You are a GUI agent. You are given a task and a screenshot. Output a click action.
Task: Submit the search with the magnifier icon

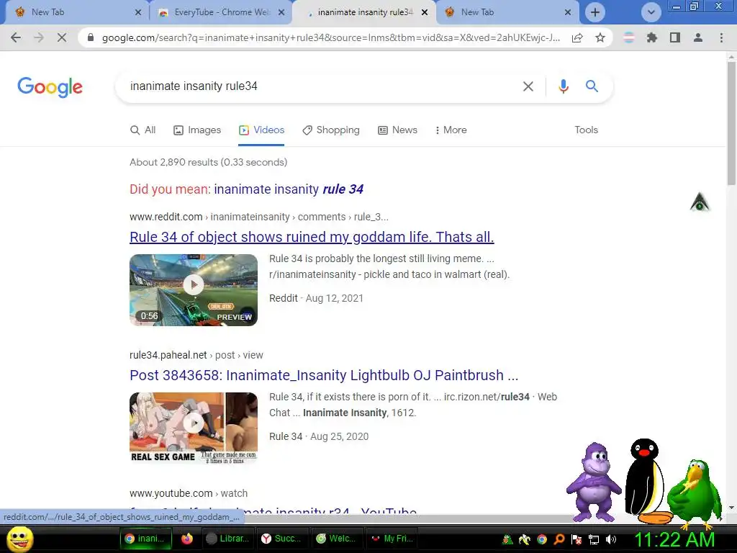592,86
